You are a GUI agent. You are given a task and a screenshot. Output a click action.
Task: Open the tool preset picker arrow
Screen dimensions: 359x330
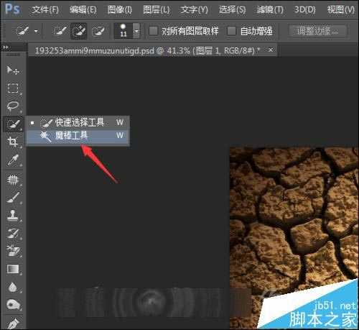[36, 31]
